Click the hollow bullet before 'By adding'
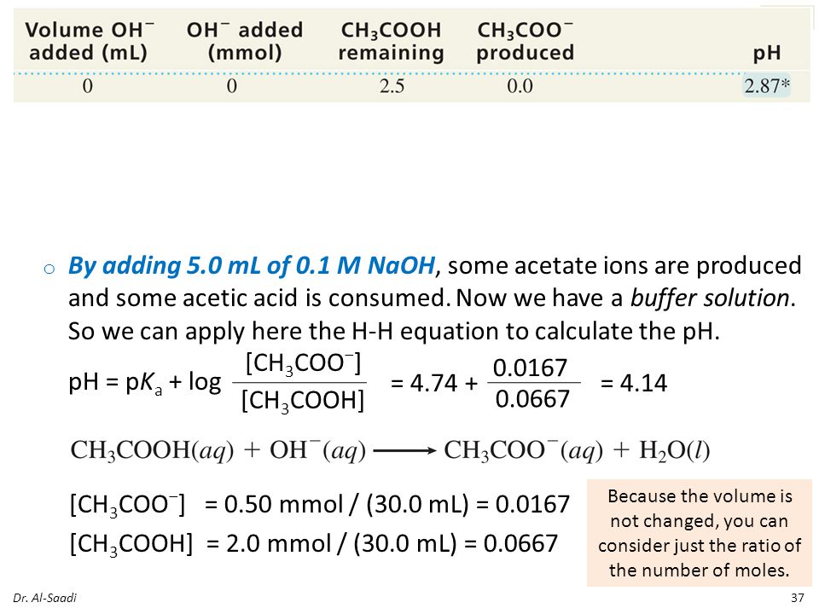This screenshot has width=819, height=614. coord(49,269)
